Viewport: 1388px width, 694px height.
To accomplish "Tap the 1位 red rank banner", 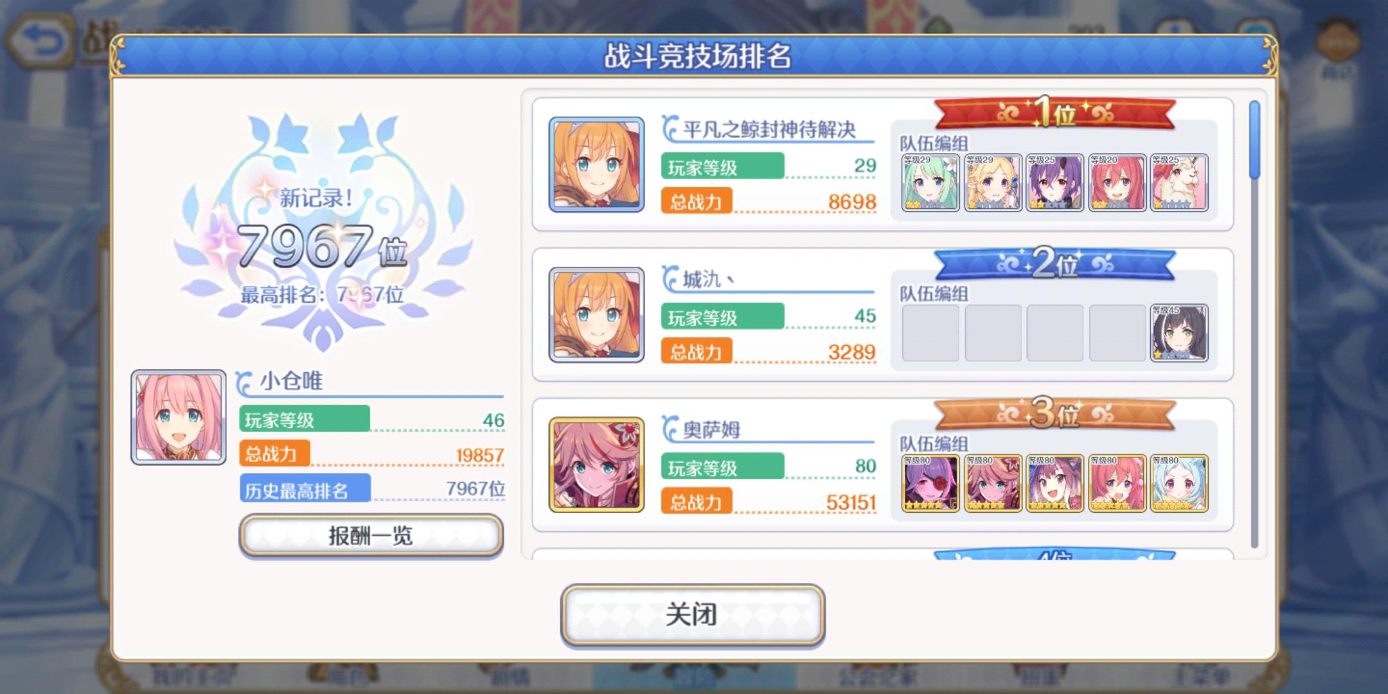I will 1054,114.
